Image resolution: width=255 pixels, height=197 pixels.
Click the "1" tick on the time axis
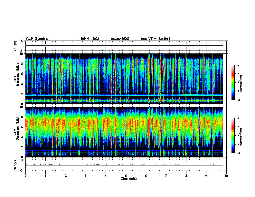pos(45,176)
